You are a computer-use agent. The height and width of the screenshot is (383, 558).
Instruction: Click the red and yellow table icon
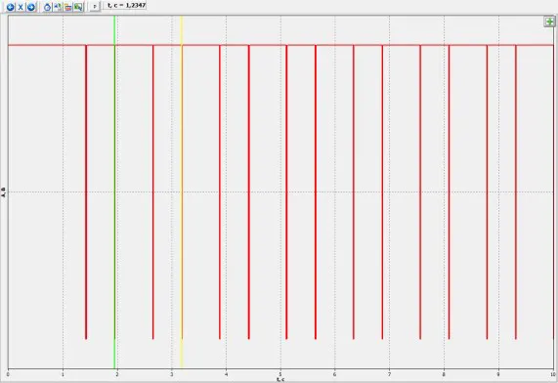68,7
